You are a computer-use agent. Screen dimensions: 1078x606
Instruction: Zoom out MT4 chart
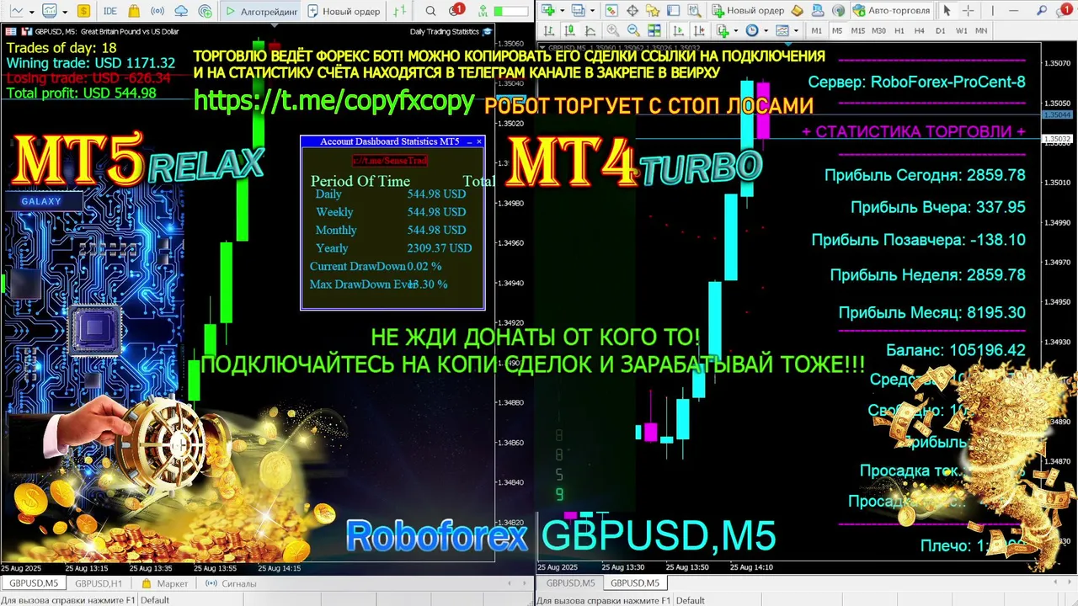634,30
